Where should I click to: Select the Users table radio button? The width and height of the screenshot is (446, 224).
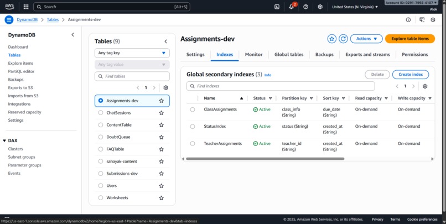click(x=100, y=186)
